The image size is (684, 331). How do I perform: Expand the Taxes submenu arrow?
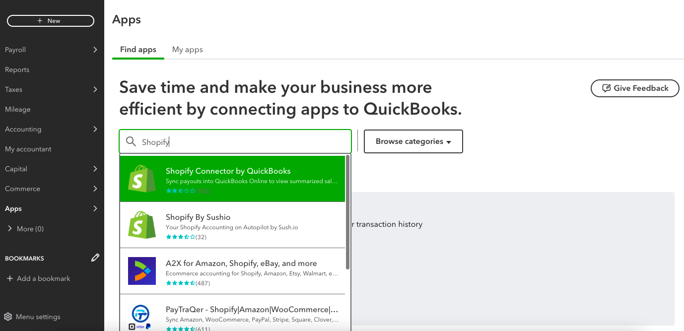tap(95, 89)
